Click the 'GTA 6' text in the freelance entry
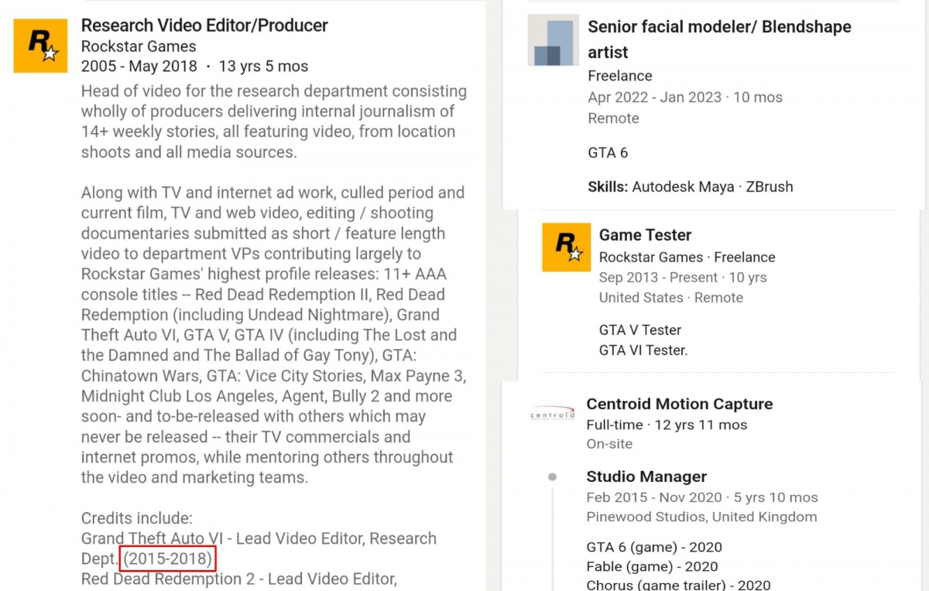Screen dimensions: 929x591 pyautogui.click(x=608, y=152)
